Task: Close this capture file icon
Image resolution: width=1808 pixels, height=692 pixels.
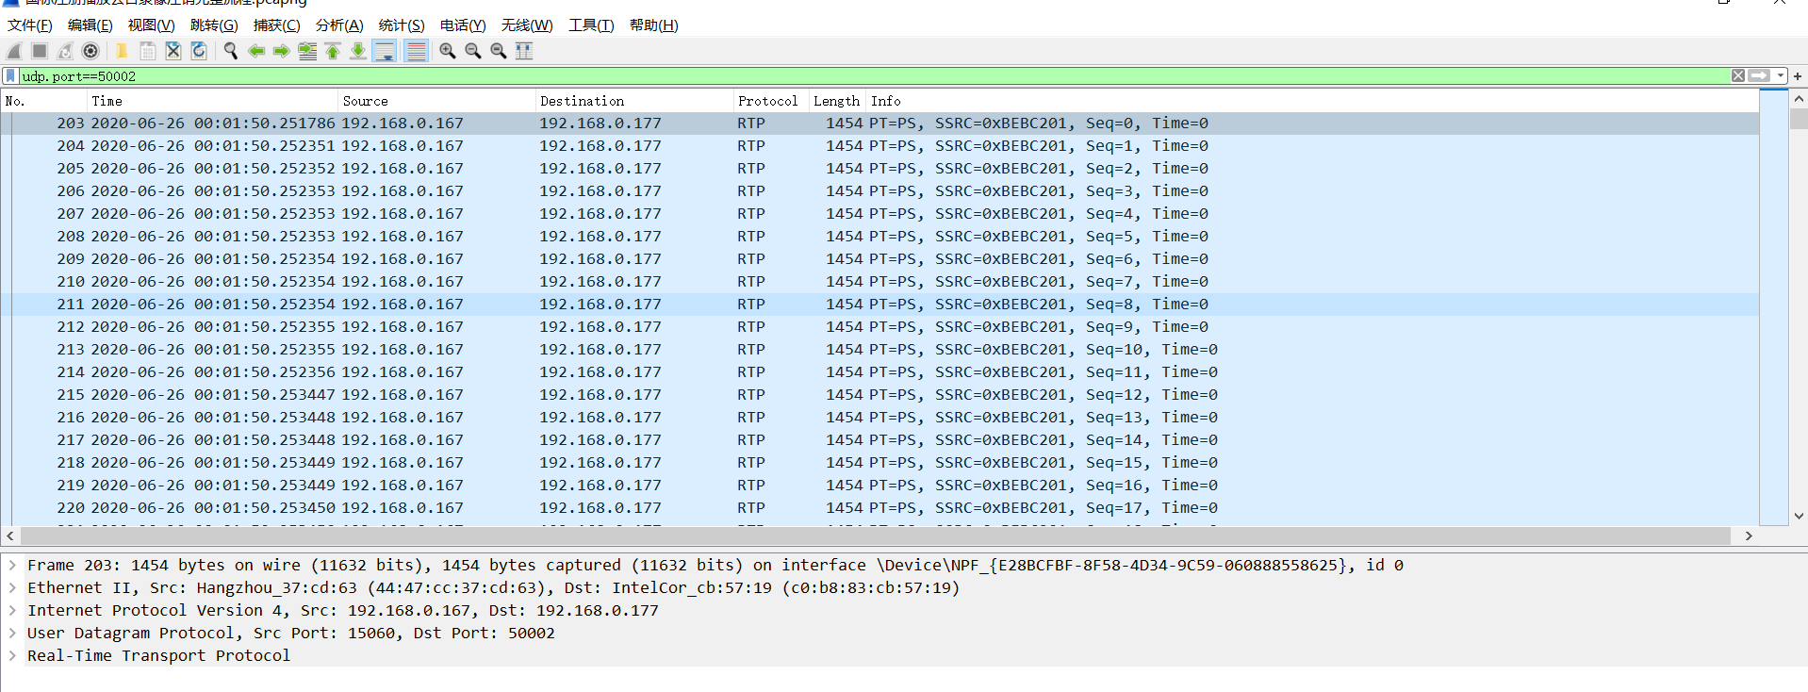Action: [x=173, y=51]
